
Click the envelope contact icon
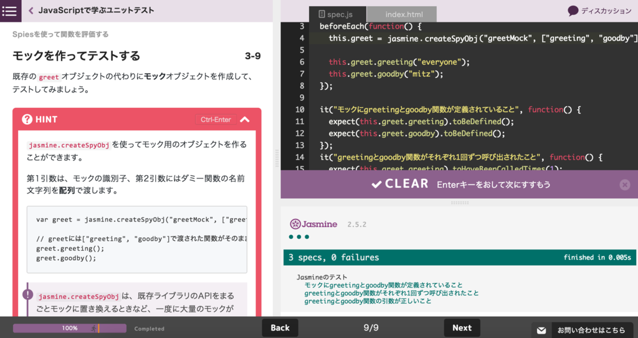point(541,331)
